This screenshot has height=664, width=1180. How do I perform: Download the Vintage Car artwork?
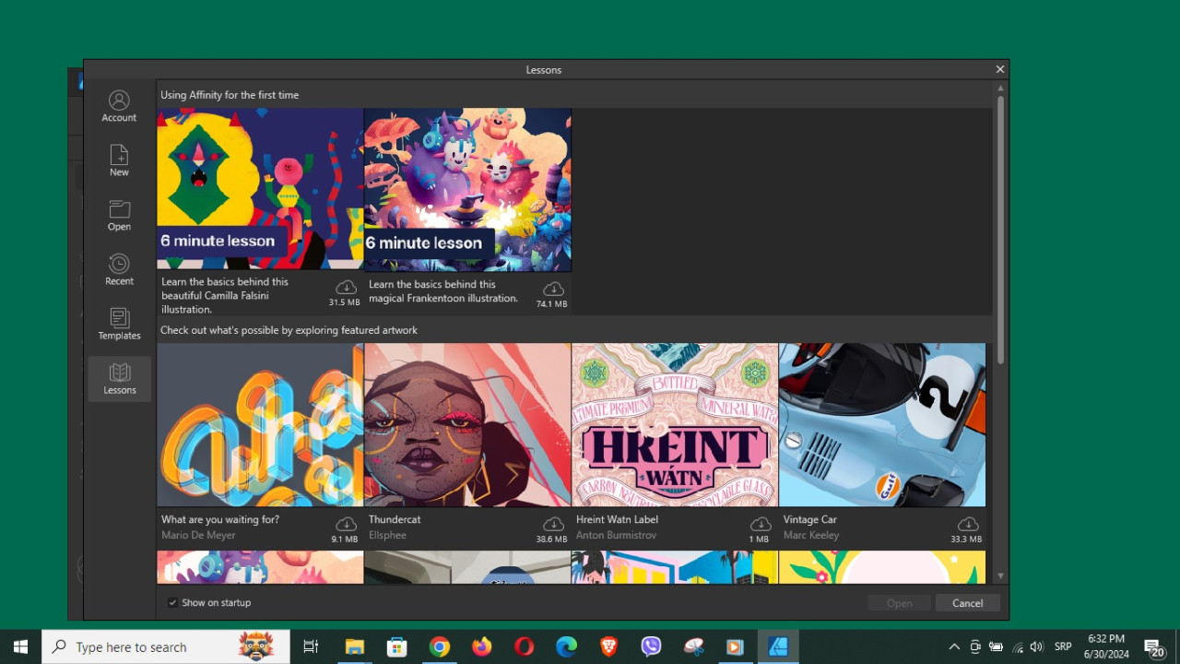point(968,524)
